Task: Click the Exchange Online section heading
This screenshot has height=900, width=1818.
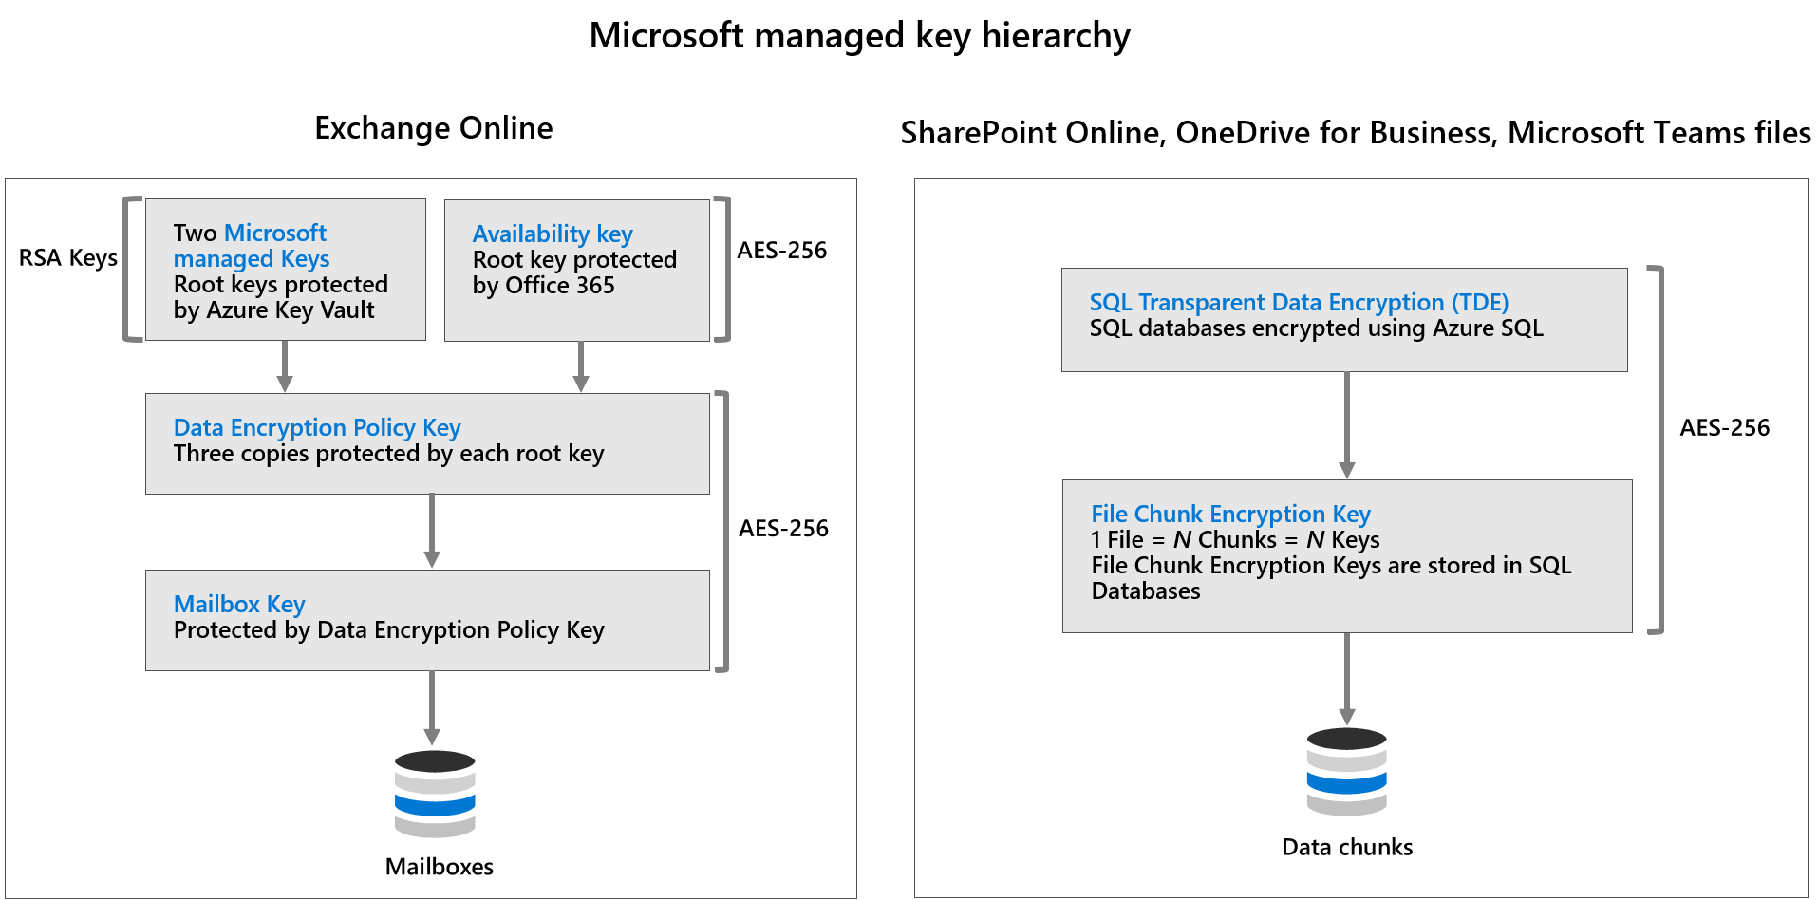Action: 434,128
